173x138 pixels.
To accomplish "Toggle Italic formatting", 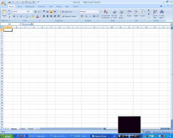I will tap(17, 16).
